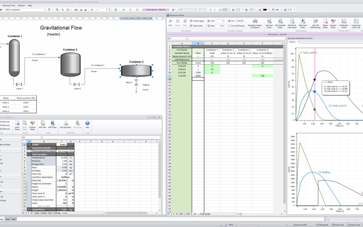This screenshot has width=363, height=227.
Task: Click Insert Sheet in Container 3 window
Action: pos(18,125)
